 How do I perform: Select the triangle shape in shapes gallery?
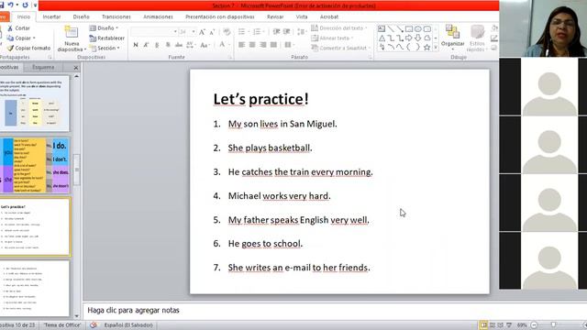point(382,38)
